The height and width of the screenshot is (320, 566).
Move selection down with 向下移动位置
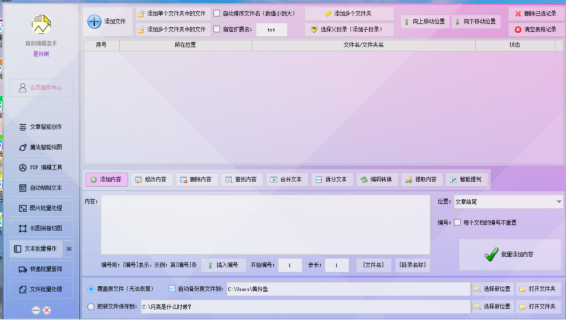(x=476, y=22)
